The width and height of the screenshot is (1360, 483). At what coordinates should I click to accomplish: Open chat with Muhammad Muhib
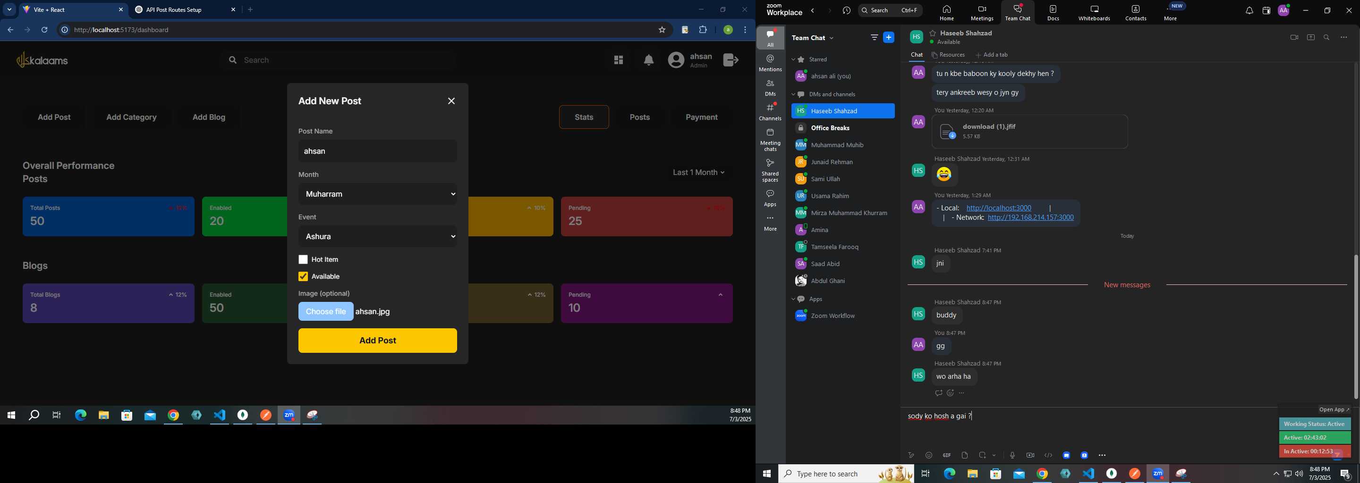click(842, 145)
